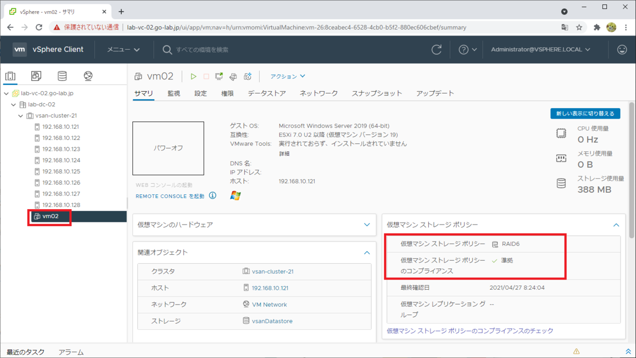Open Chrome three-dot menu

tap(626, 27)
